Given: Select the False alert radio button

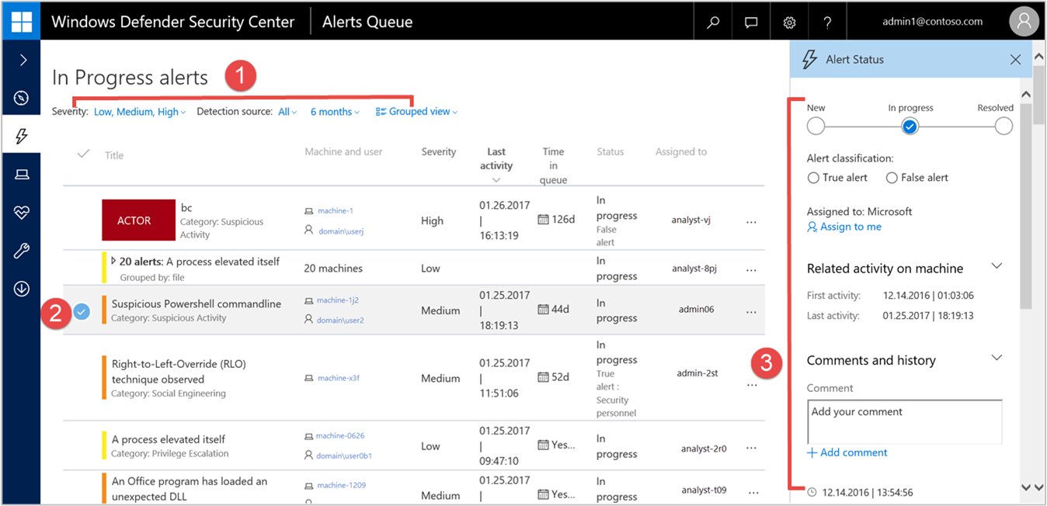Looking at the screenshot, I should click(892, 178).
